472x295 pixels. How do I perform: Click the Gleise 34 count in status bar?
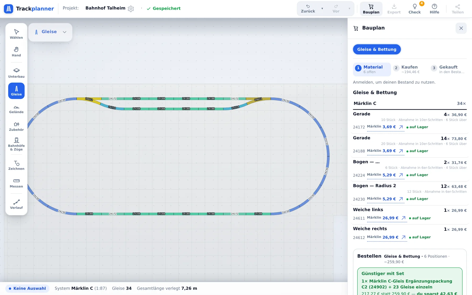122,288
